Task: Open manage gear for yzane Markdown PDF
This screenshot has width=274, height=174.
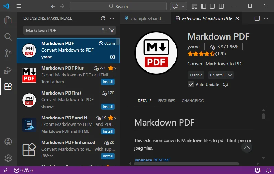Action: tap(113, 57)
